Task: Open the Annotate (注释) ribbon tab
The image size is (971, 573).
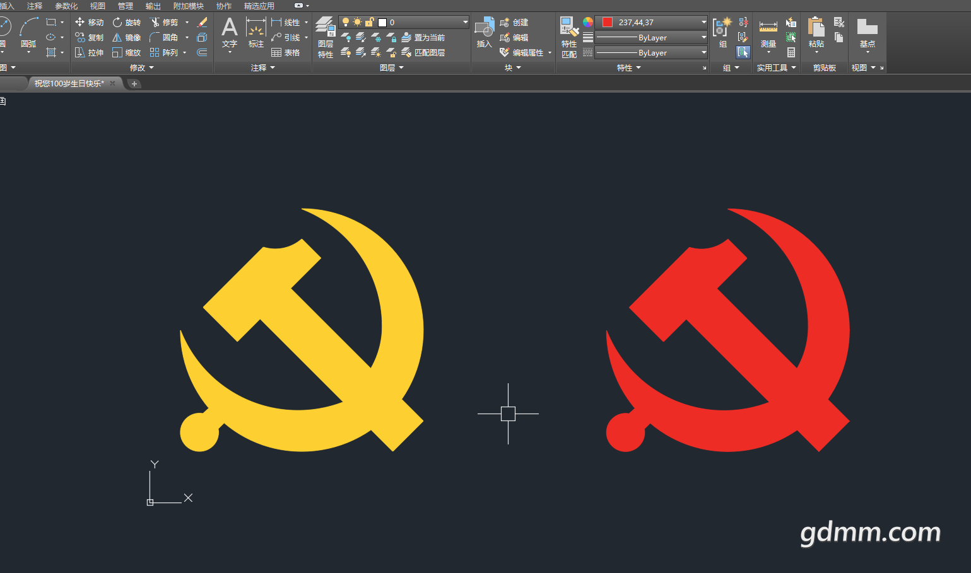Action: (x=35, y=6)
